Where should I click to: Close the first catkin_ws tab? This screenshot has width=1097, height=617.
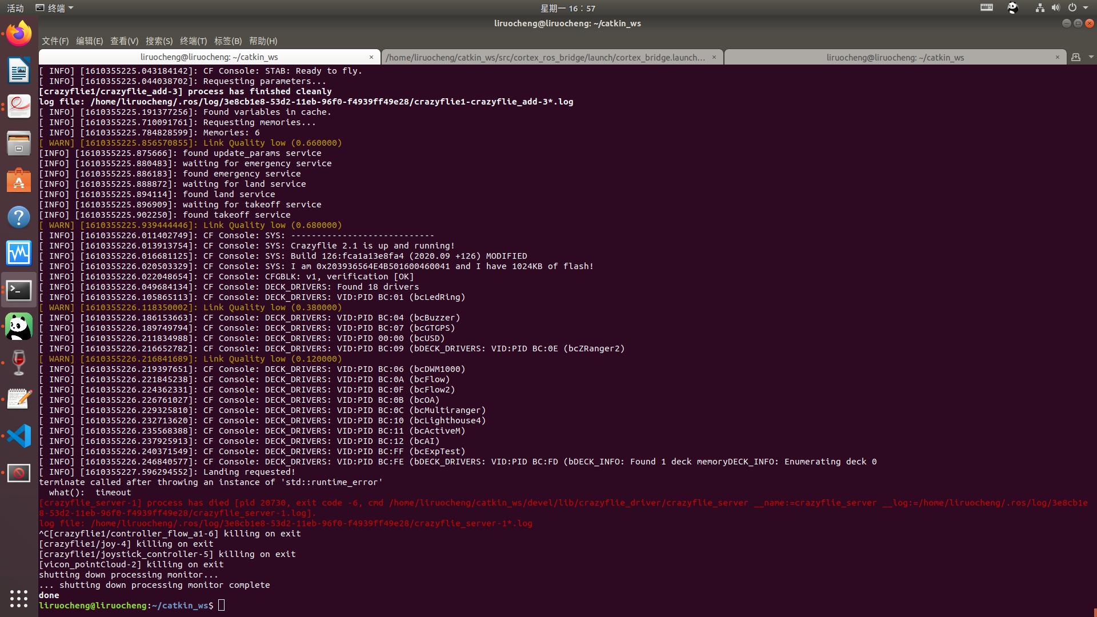371,57
